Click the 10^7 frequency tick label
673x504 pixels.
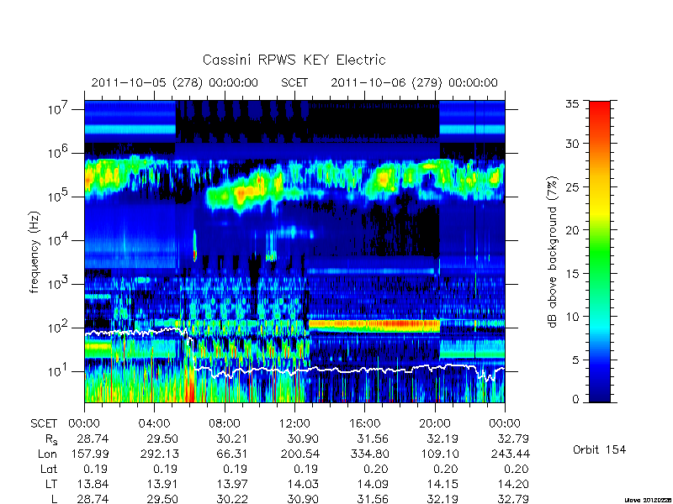(57, 108)
